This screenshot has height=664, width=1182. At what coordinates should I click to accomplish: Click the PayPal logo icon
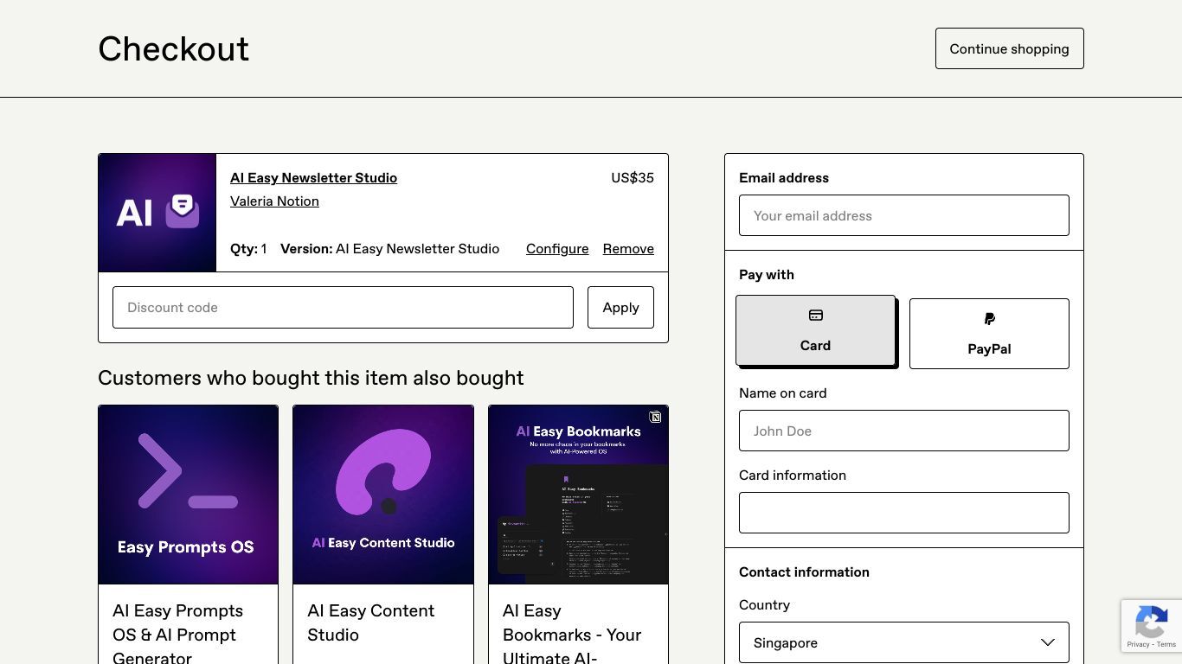coord(989,319)
